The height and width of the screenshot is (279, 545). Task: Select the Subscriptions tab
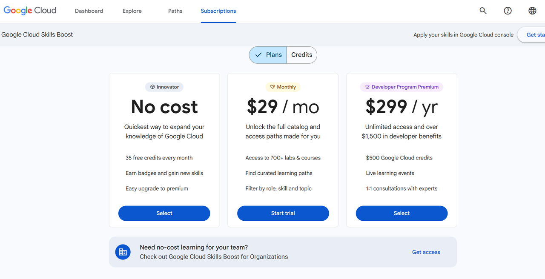click(218, 11)
